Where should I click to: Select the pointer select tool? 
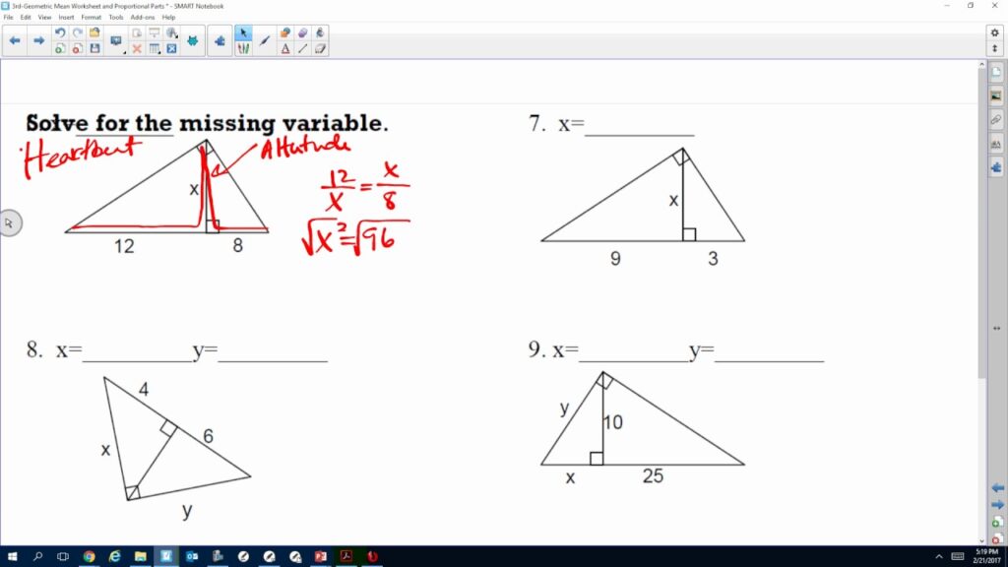click(x=243, y=32)
